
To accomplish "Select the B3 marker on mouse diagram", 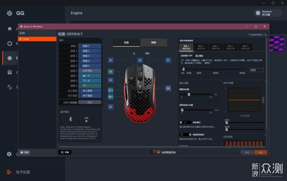I will coord(140,60).
